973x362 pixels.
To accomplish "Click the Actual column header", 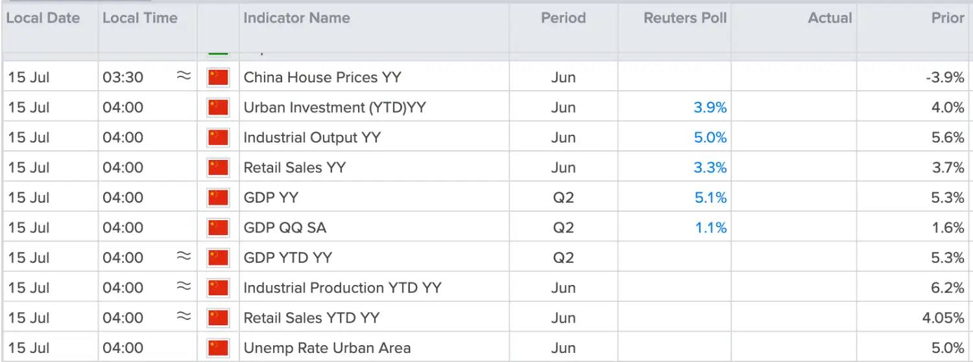I will [830, 18].
